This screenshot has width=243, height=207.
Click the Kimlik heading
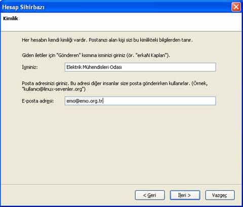[11, 18]
